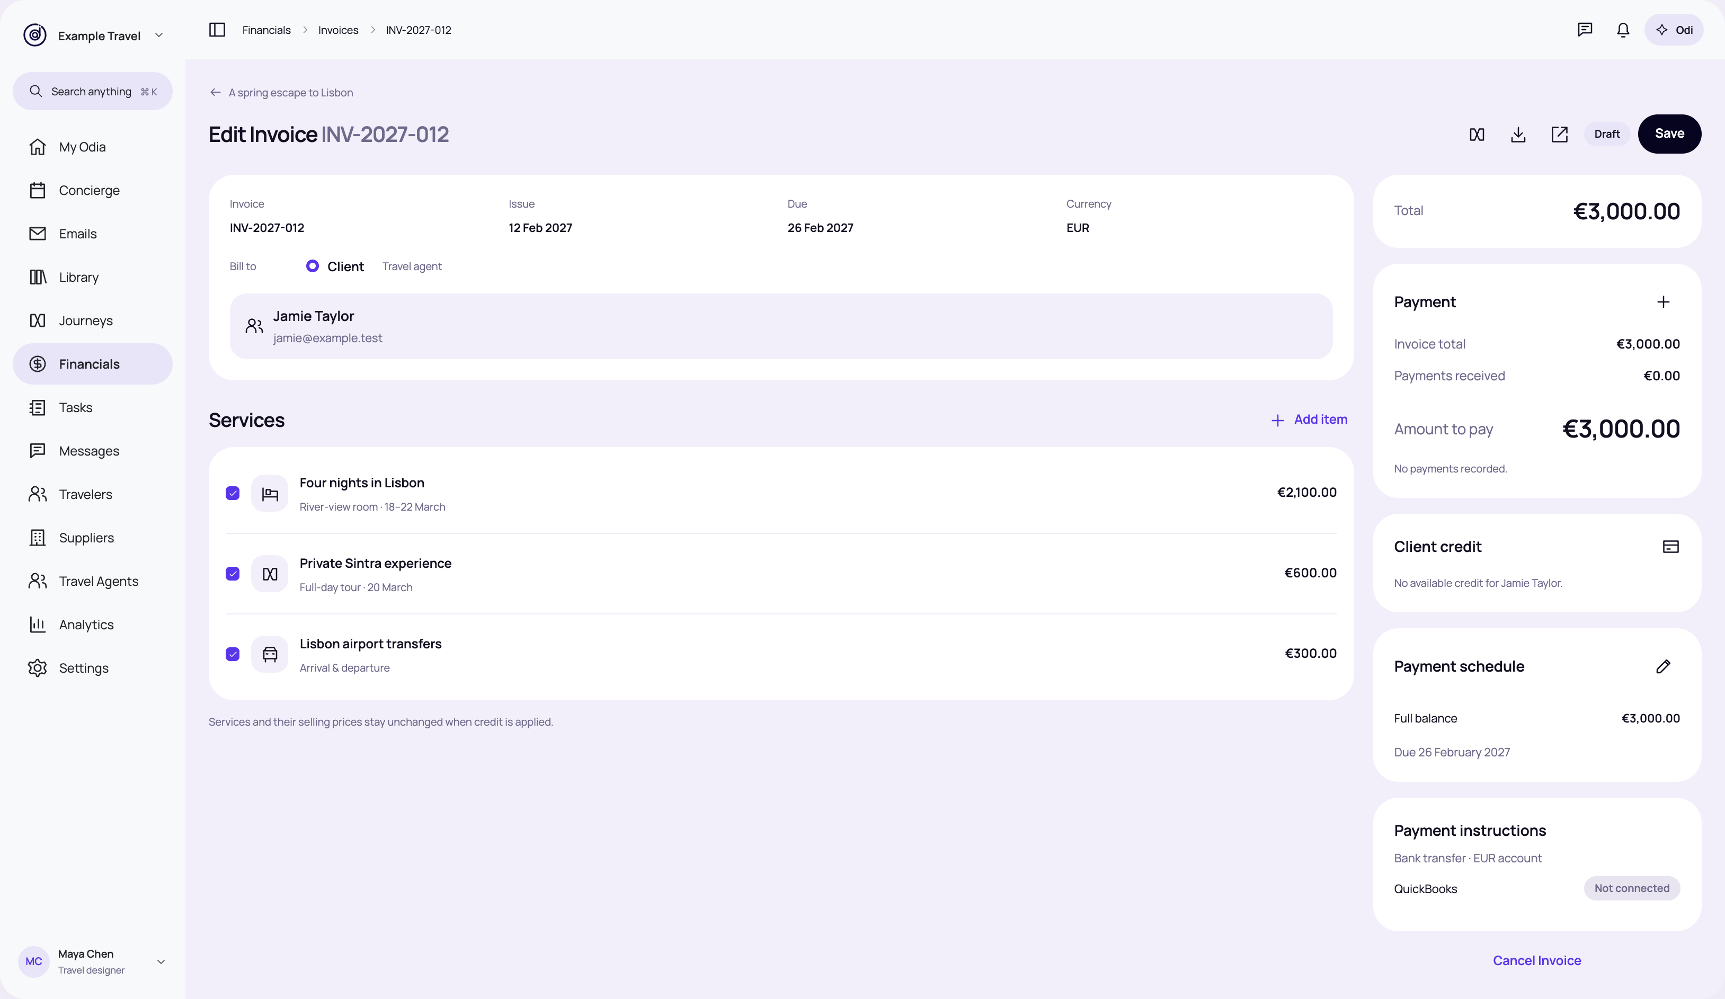
Task: Open the journey icon next to download
Action: [1477, 134]
